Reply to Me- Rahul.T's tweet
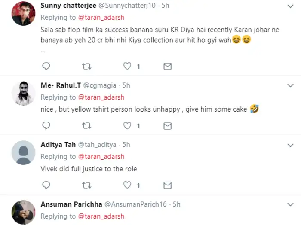This screenshot has width=301, height=225. tap(46, 125)
